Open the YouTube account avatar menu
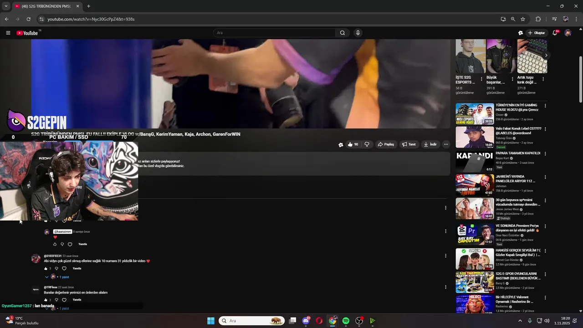Image resolution: width=583 pixels, height=328 pixels. [x=568, y=33]
